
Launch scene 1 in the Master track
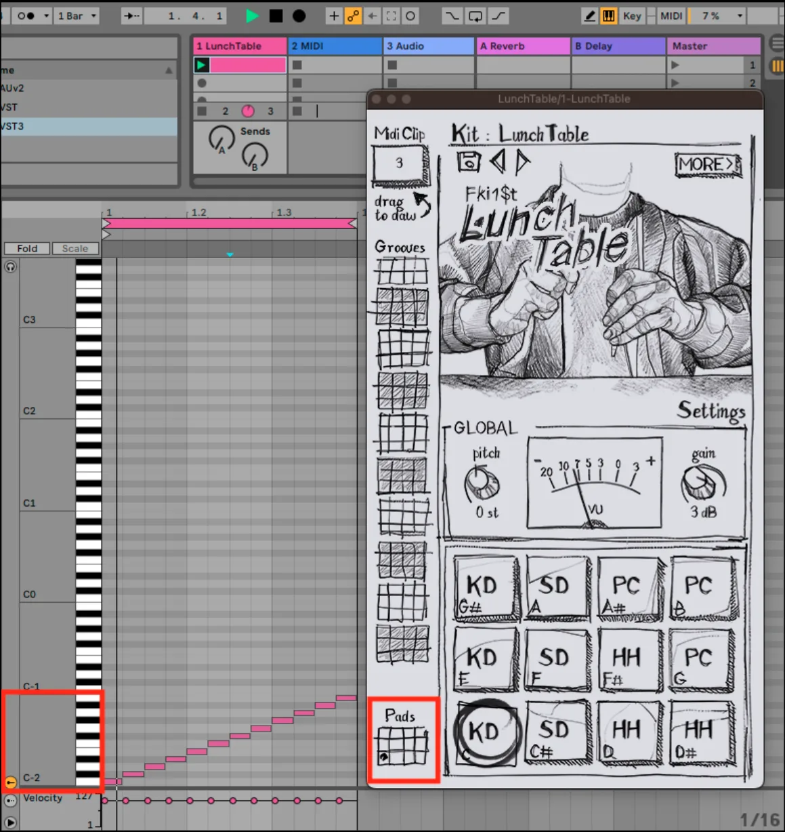(675, 65)
